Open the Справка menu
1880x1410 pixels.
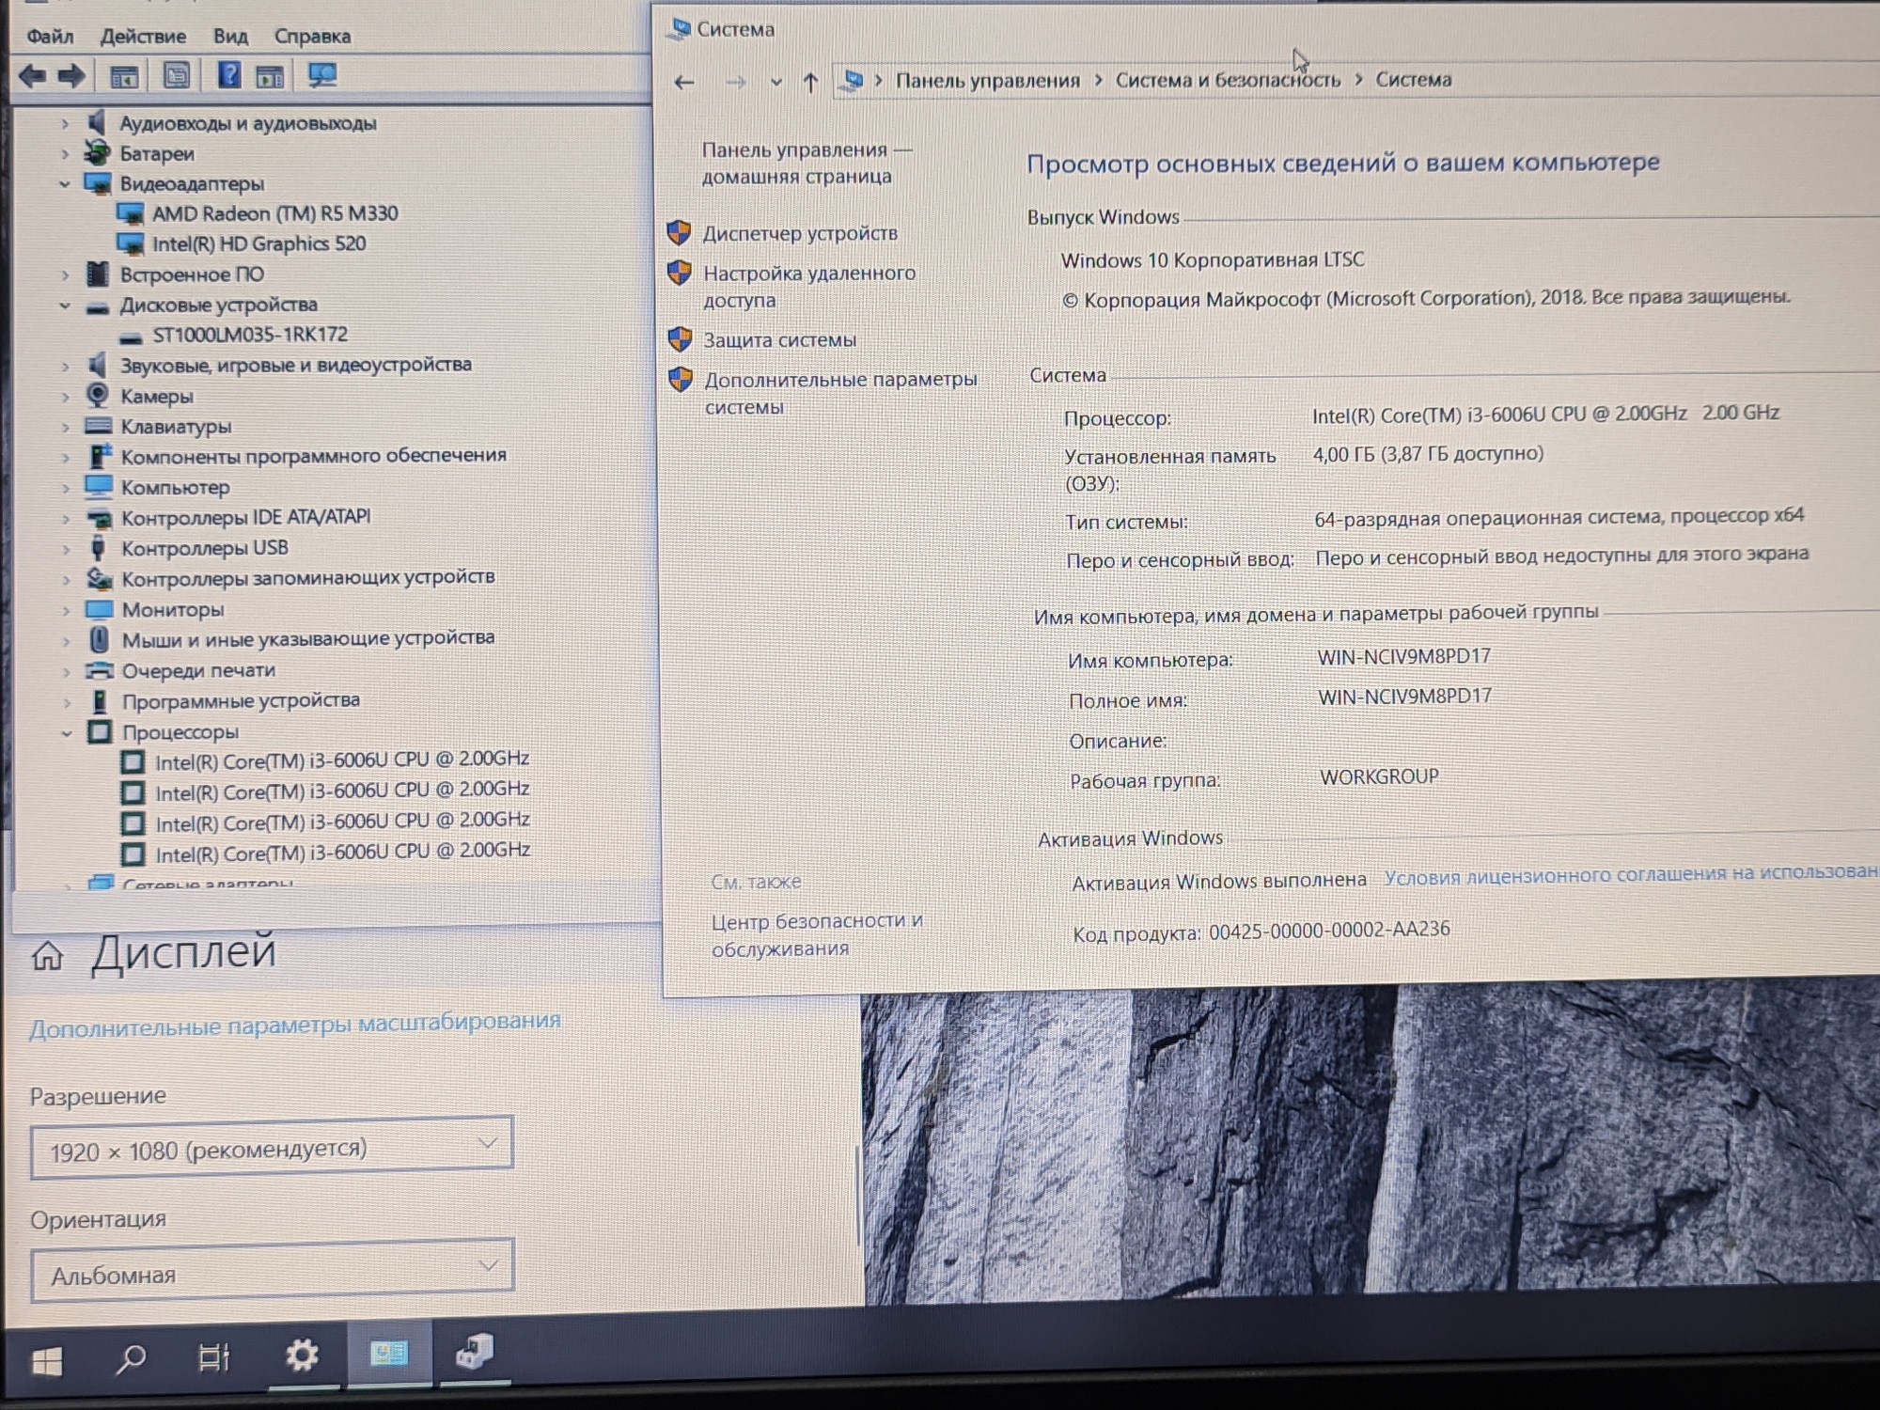(x=312, y=37)
